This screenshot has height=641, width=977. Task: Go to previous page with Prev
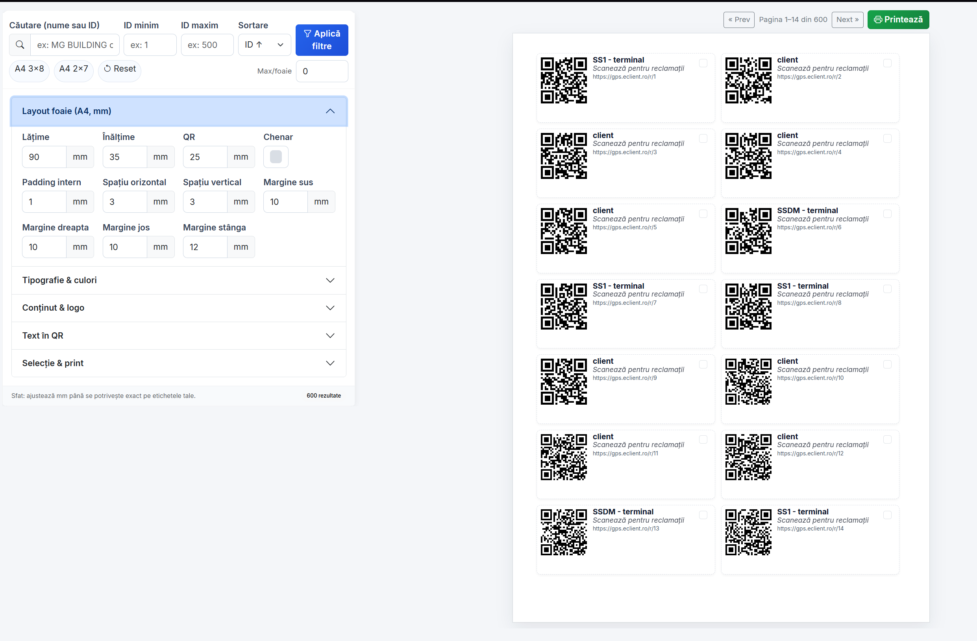point(739,20)
